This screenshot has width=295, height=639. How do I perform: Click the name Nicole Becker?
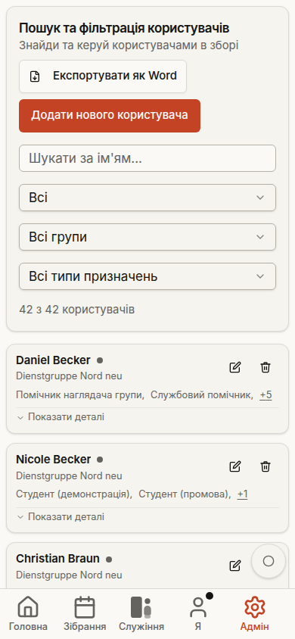(x=53, y=460)
